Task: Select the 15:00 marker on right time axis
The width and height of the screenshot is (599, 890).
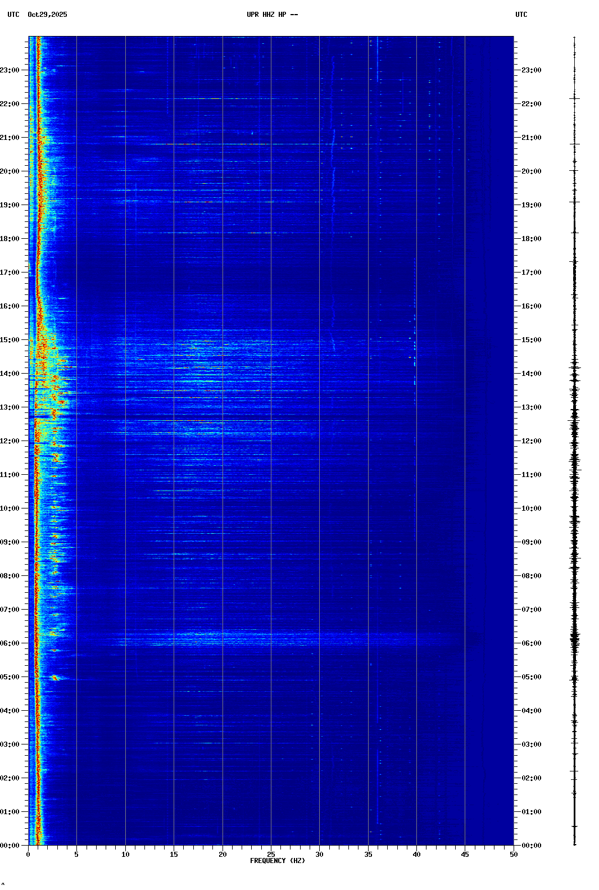Action: 531,340
